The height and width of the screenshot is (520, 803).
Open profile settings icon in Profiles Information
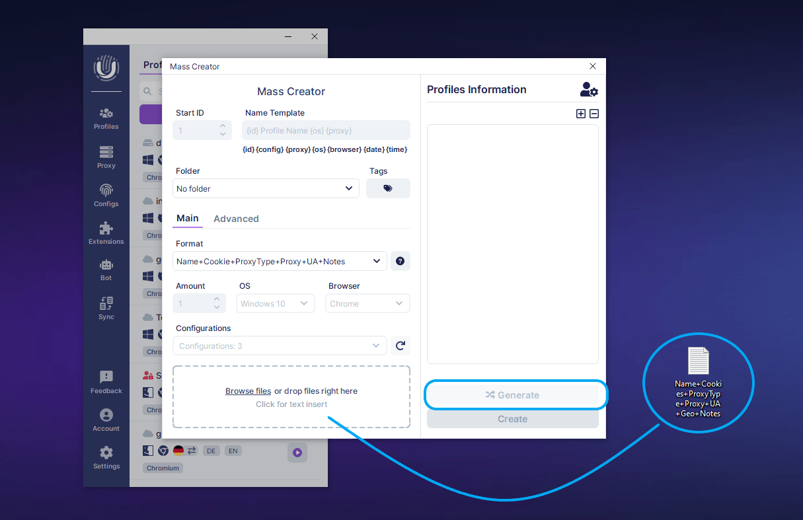(588, 90)
